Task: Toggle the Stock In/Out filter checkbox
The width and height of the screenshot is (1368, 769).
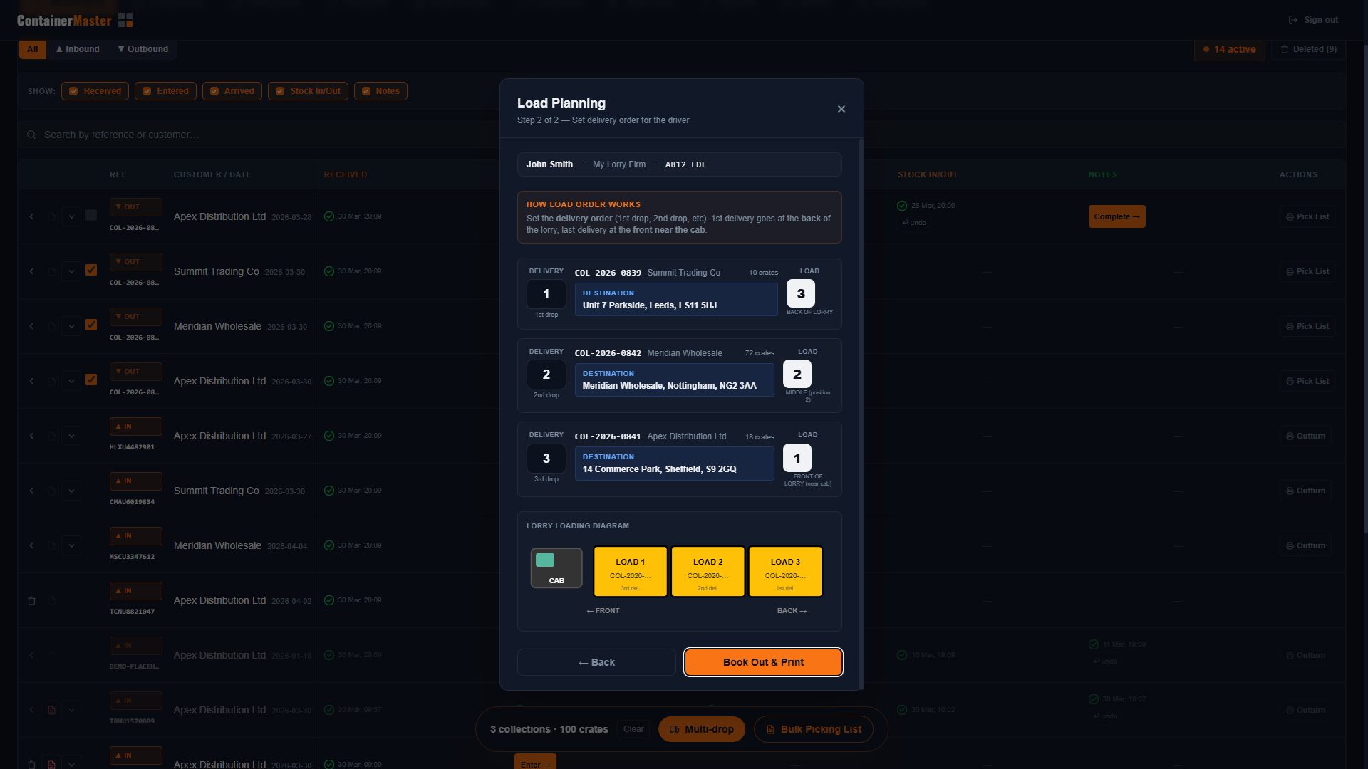Action: tap(280, 91)
